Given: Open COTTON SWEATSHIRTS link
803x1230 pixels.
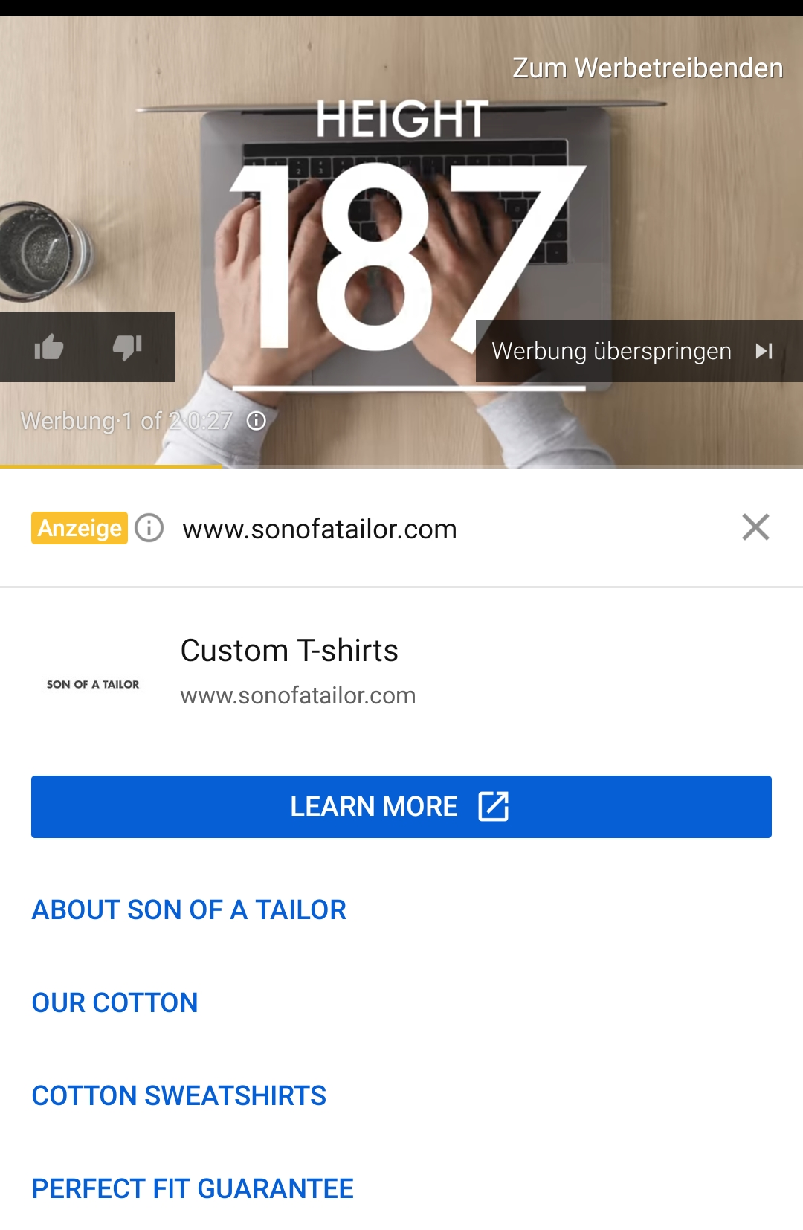Looking at the screenshot, I should tap(178, 1095).
